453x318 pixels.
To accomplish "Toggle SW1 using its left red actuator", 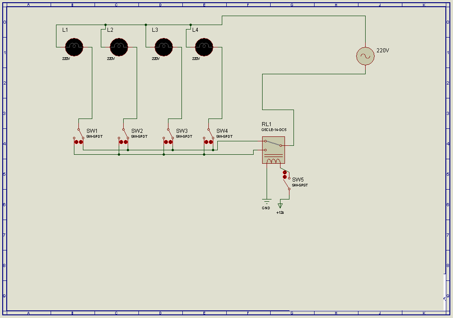I will point(76,142).
